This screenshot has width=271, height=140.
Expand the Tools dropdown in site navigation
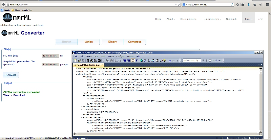[249, 19]
